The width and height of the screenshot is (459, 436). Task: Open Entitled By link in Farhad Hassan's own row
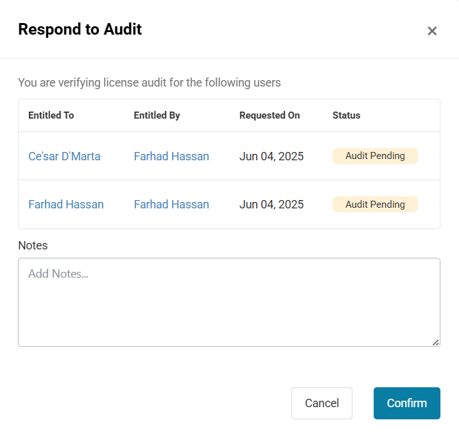coord(171,204)
